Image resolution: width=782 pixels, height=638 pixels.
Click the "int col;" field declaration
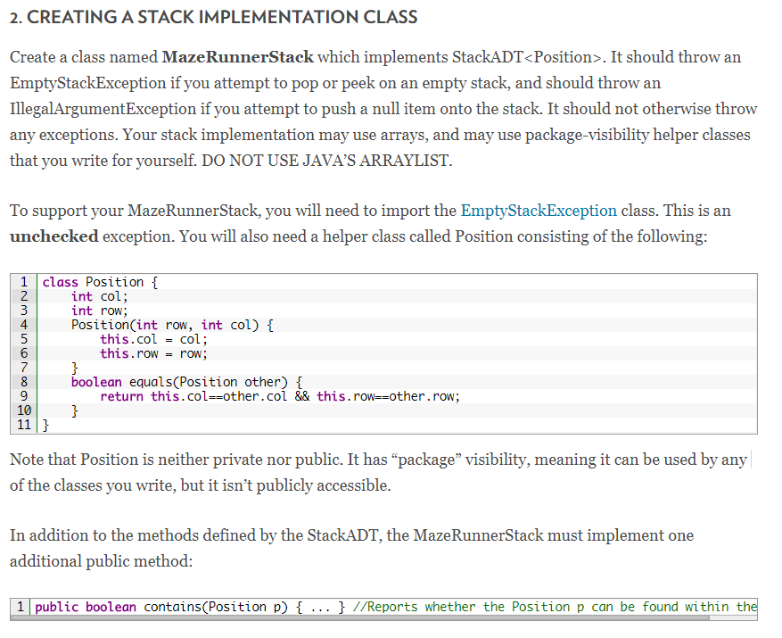coord(99,296)
